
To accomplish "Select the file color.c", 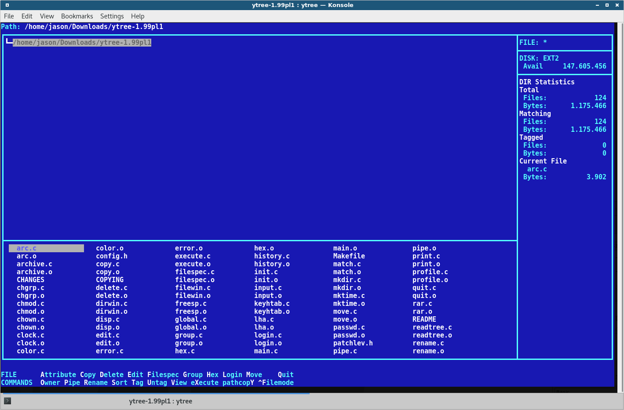I will pyautogui.click(x=31, y=351).
